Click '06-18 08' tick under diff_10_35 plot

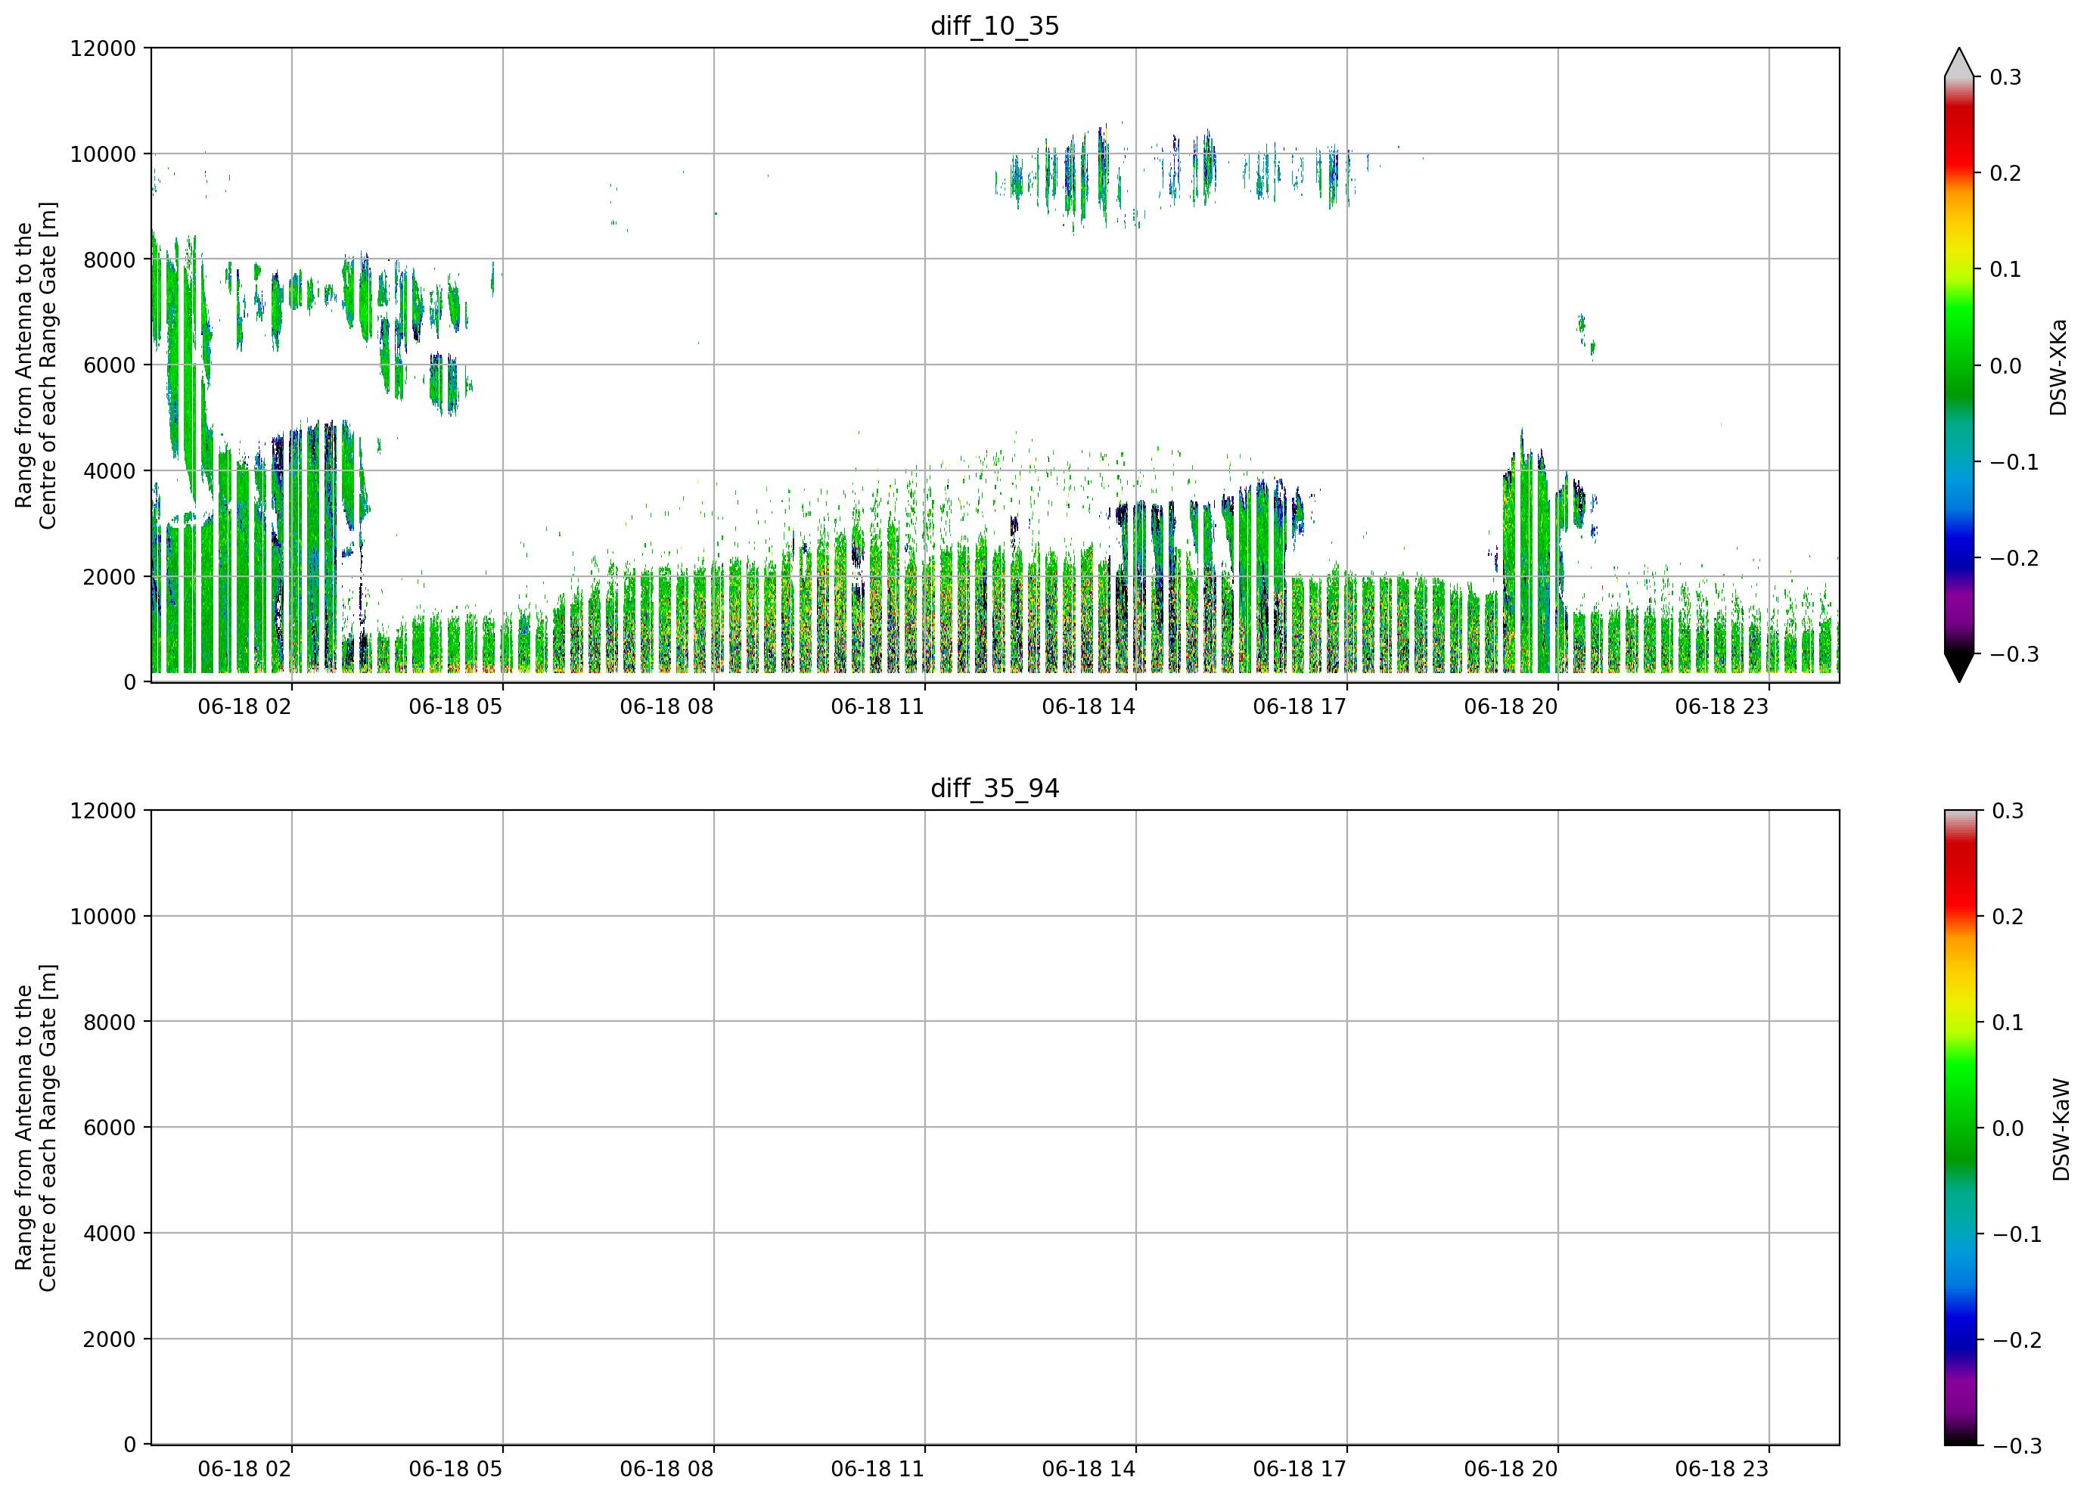(x=666, y=706)
